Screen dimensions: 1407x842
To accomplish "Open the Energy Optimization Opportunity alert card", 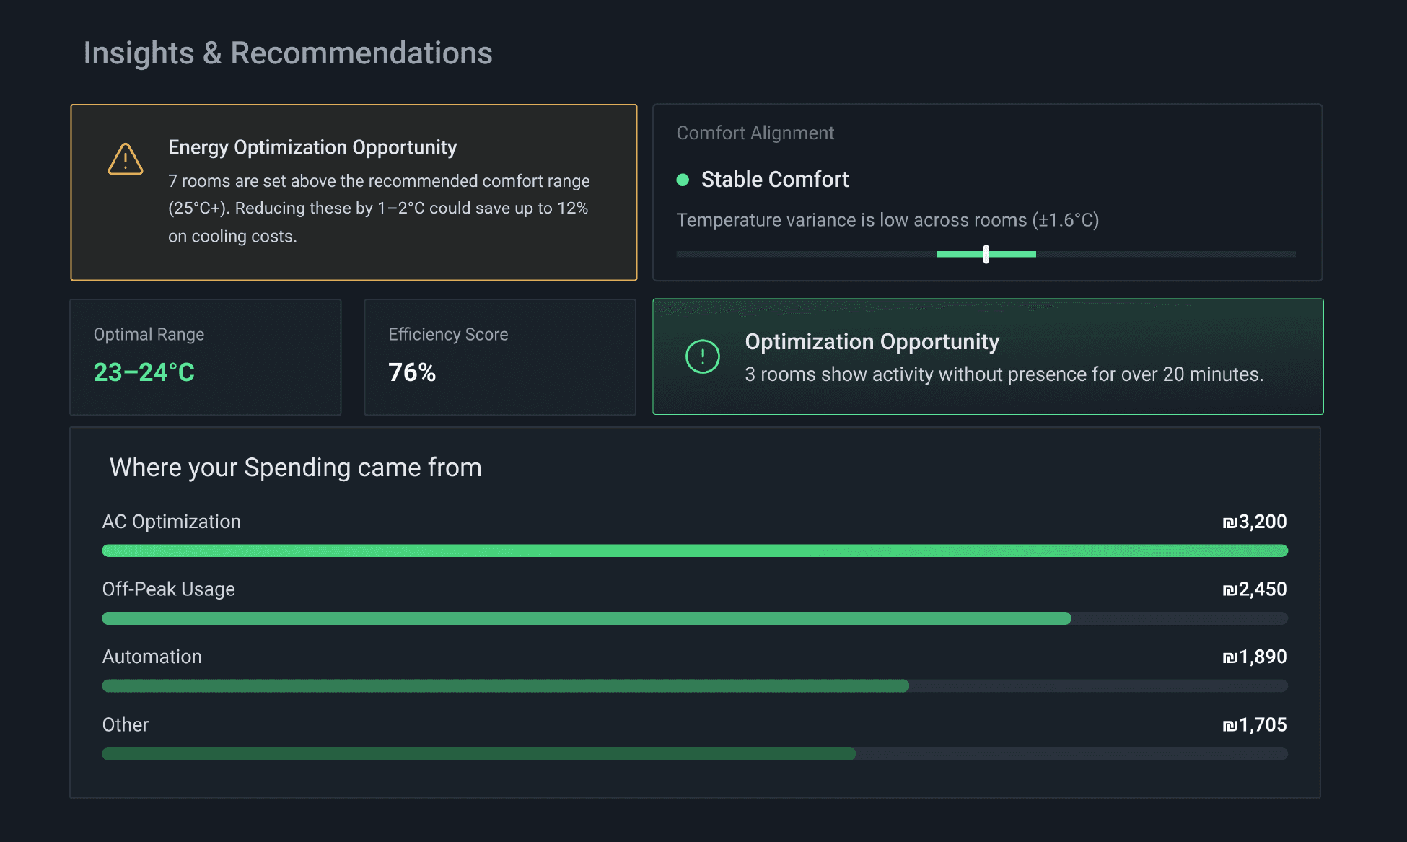I will click(x=354, y=192).
